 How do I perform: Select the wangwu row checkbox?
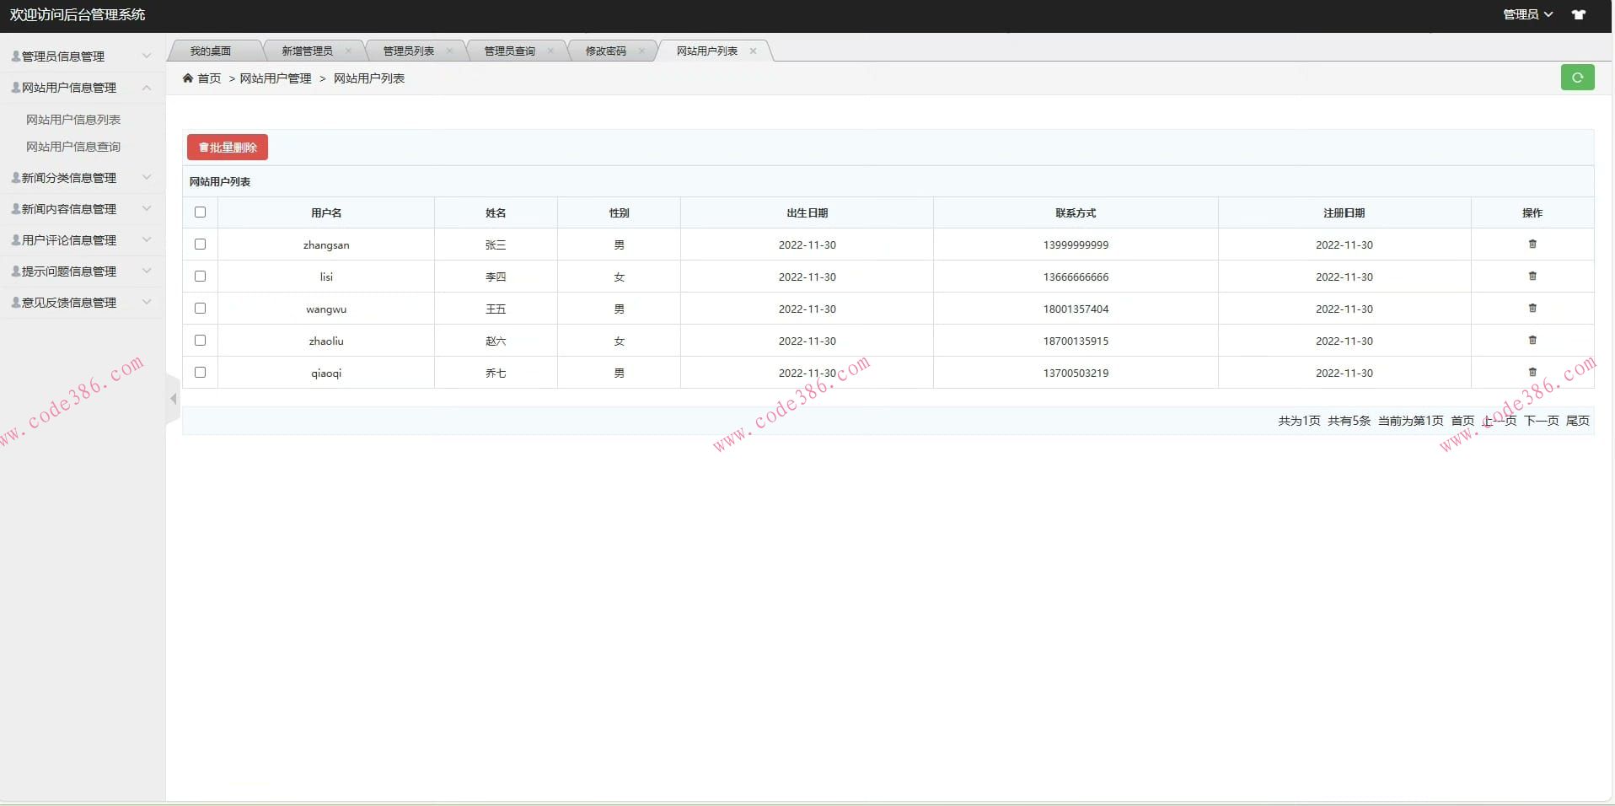200,309
